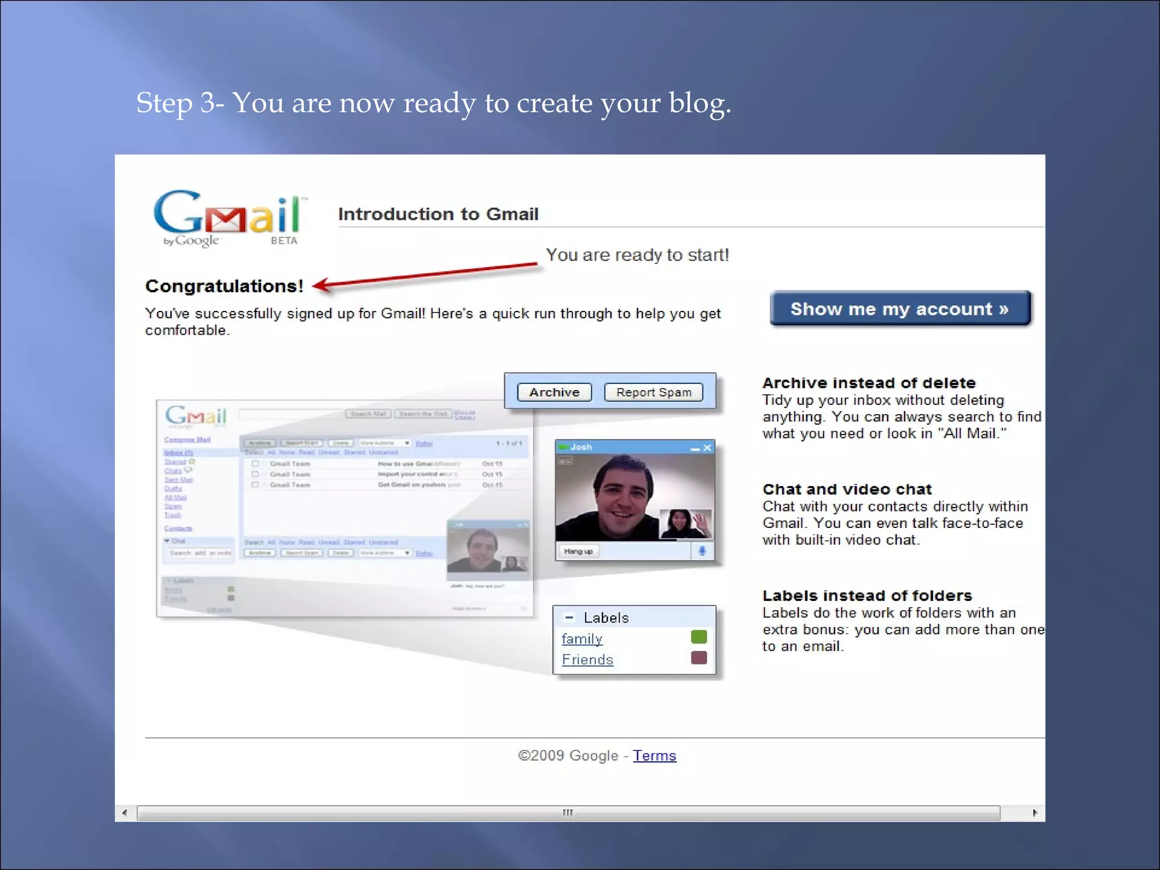1160x870 pixels.
Task: Click the Introduction to Gmail heading
Action: (438, 214)
